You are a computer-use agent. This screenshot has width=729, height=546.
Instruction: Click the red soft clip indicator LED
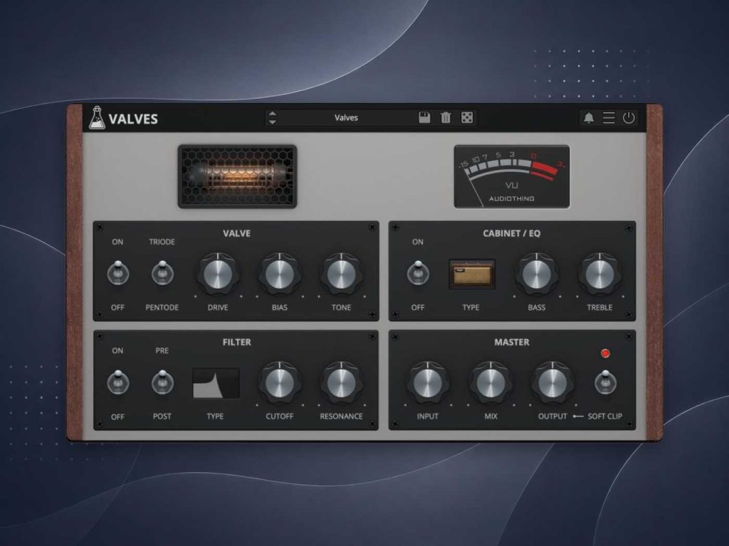605,353
